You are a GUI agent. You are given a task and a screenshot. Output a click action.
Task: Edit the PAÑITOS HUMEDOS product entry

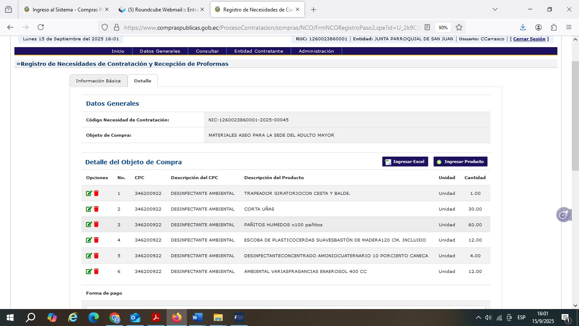89,225
